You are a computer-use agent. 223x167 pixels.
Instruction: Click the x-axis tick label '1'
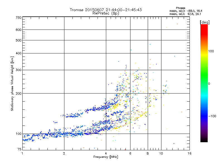(22, 153)
